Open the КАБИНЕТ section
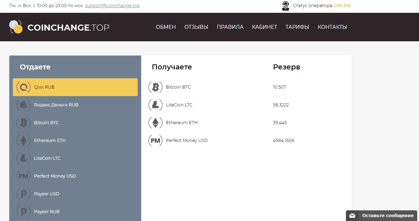 pos(264,27)
